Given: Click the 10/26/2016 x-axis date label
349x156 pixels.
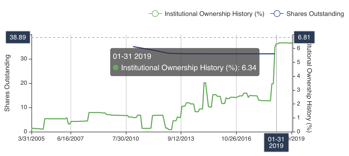Looking at the screenshot, I should pyautogui.click(x=237, y=138).
